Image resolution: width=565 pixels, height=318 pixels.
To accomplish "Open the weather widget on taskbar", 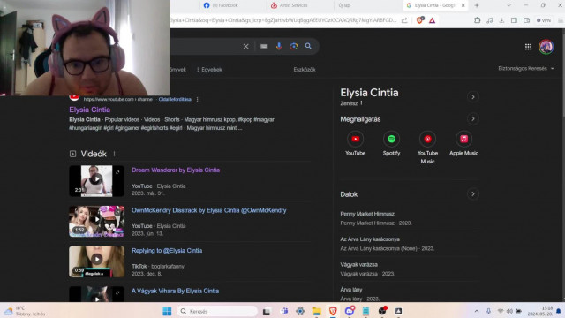I will click(25, 311).
